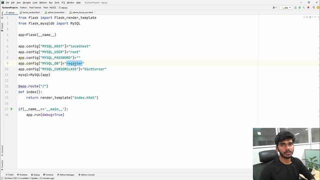320x180 pixels.
Task: Click the Run with Coverage icon
Action: pyautogui.click(x=304, y=7)
